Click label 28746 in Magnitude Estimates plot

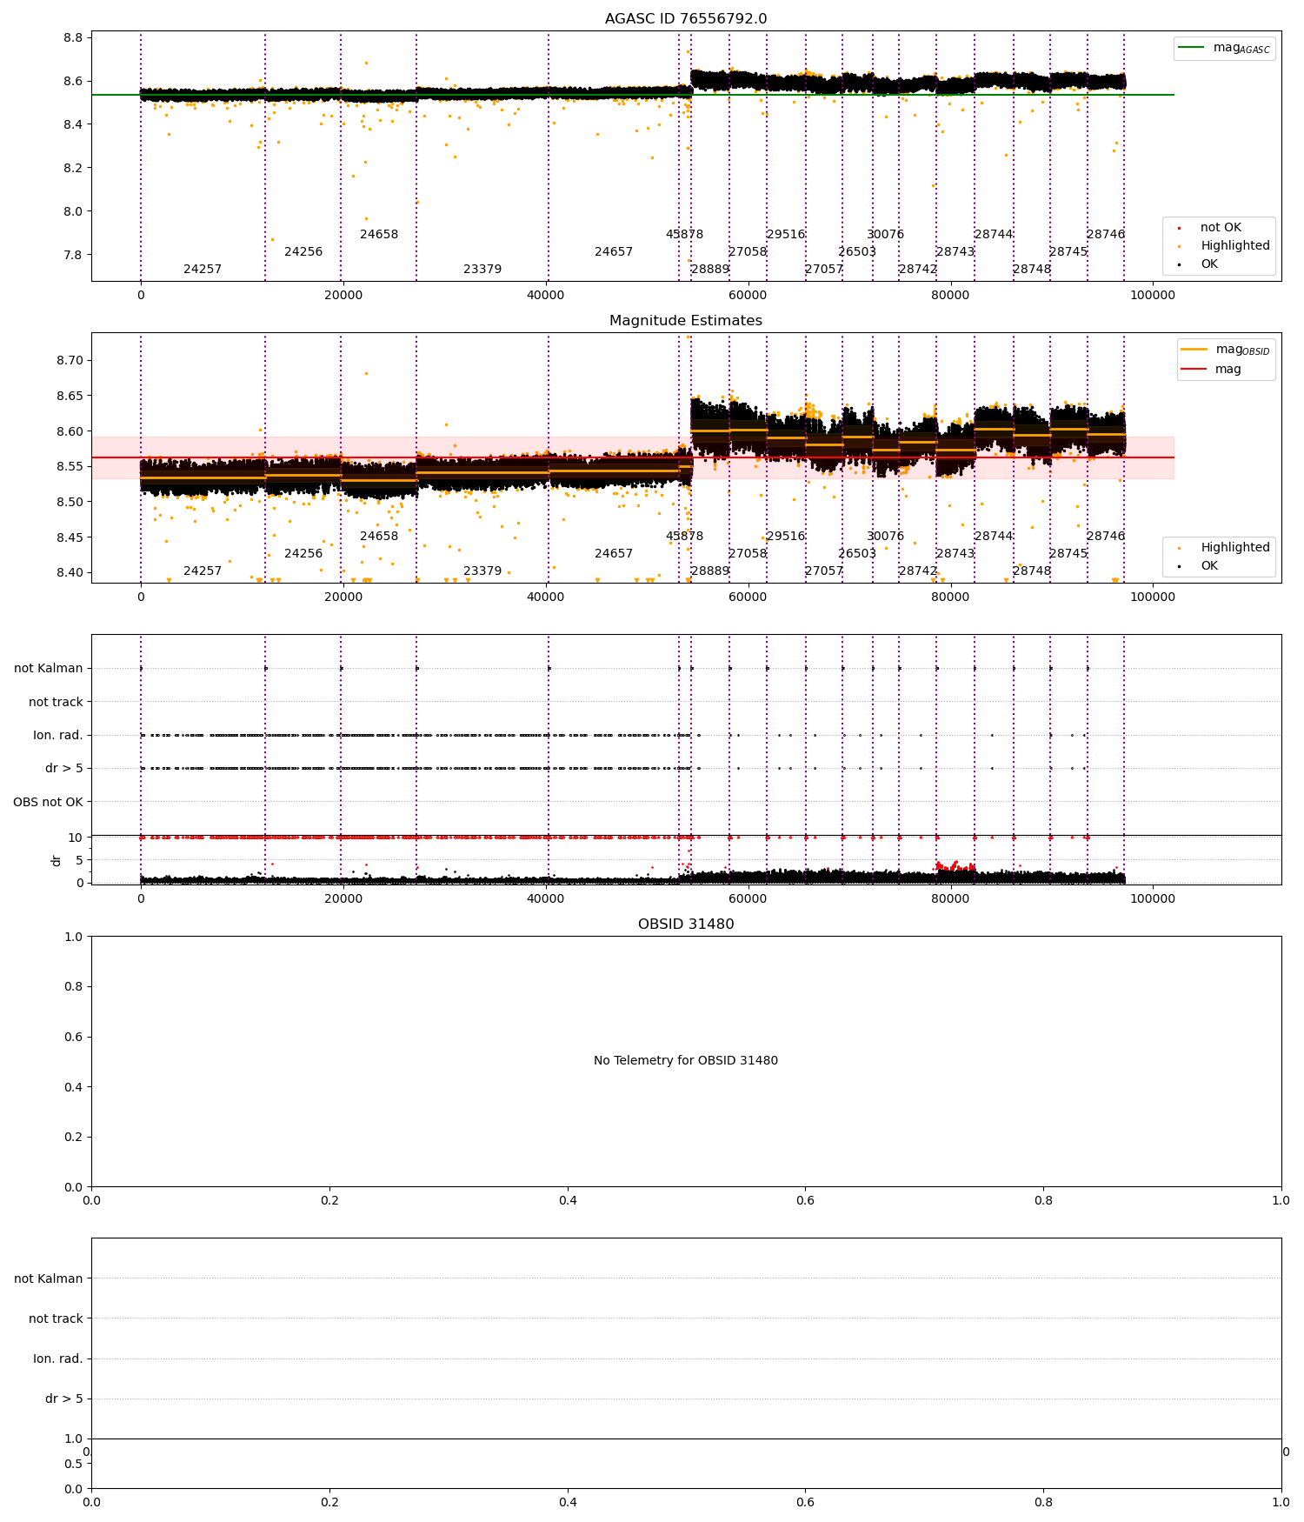tap(1106, 537)
